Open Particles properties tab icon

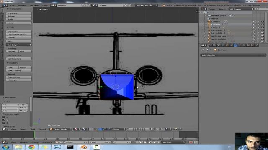coord(252,45)
